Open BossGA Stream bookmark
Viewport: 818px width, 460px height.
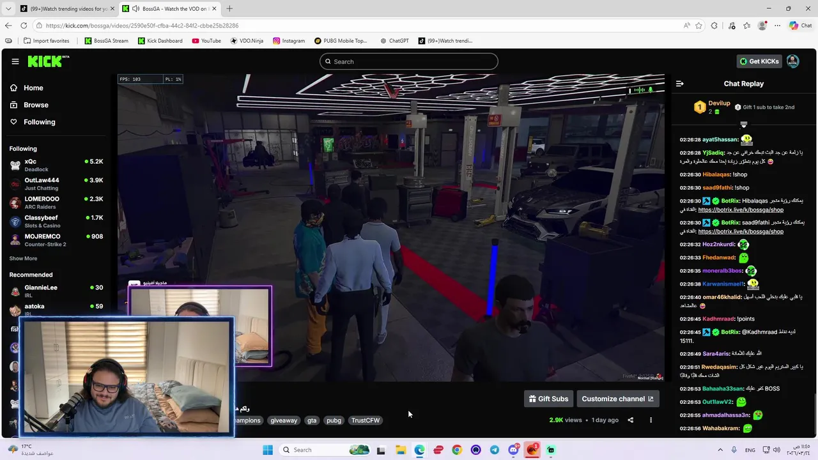[x=106, y=41]
